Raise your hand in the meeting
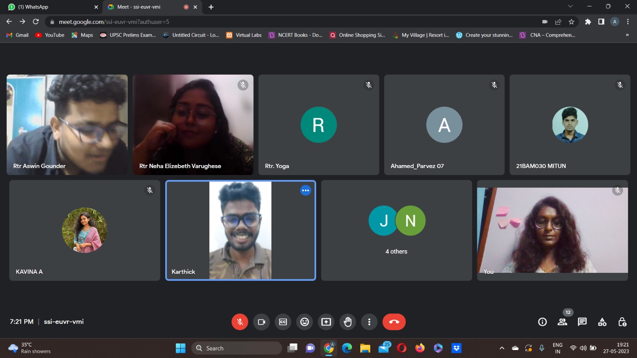637x358 pixels. (348, 322)
